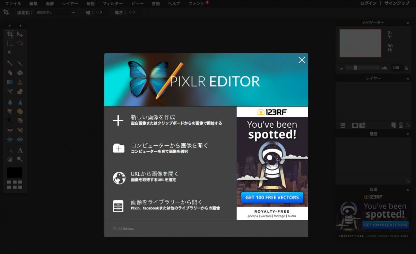Screen dimensions: 416x254
Task: Click the navigator zoom slider handle
Action: pos(355,68)
